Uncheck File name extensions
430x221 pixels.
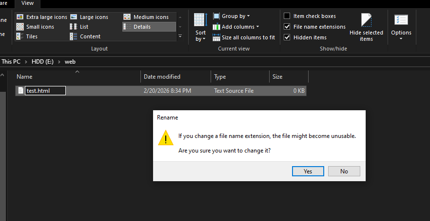287,27
